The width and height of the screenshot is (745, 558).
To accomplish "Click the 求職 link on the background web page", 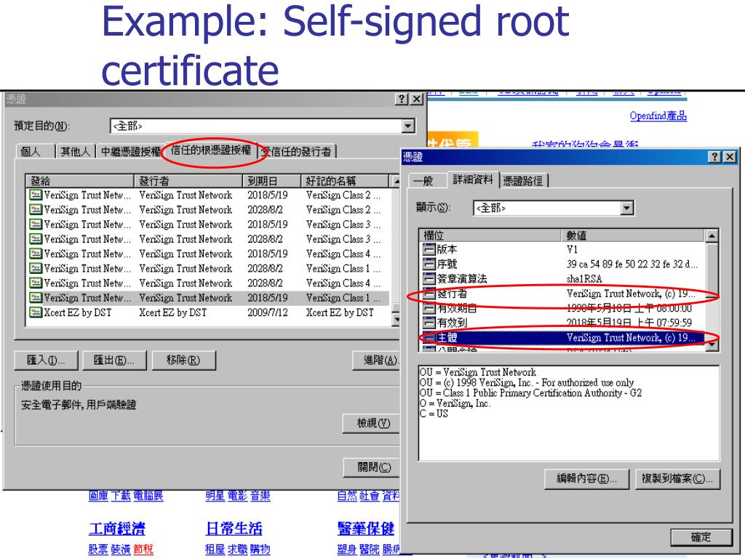I will (238, 549).
